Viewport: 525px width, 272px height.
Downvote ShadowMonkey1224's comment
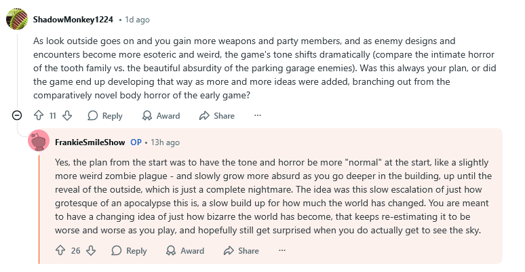click(x=67, y=116)
